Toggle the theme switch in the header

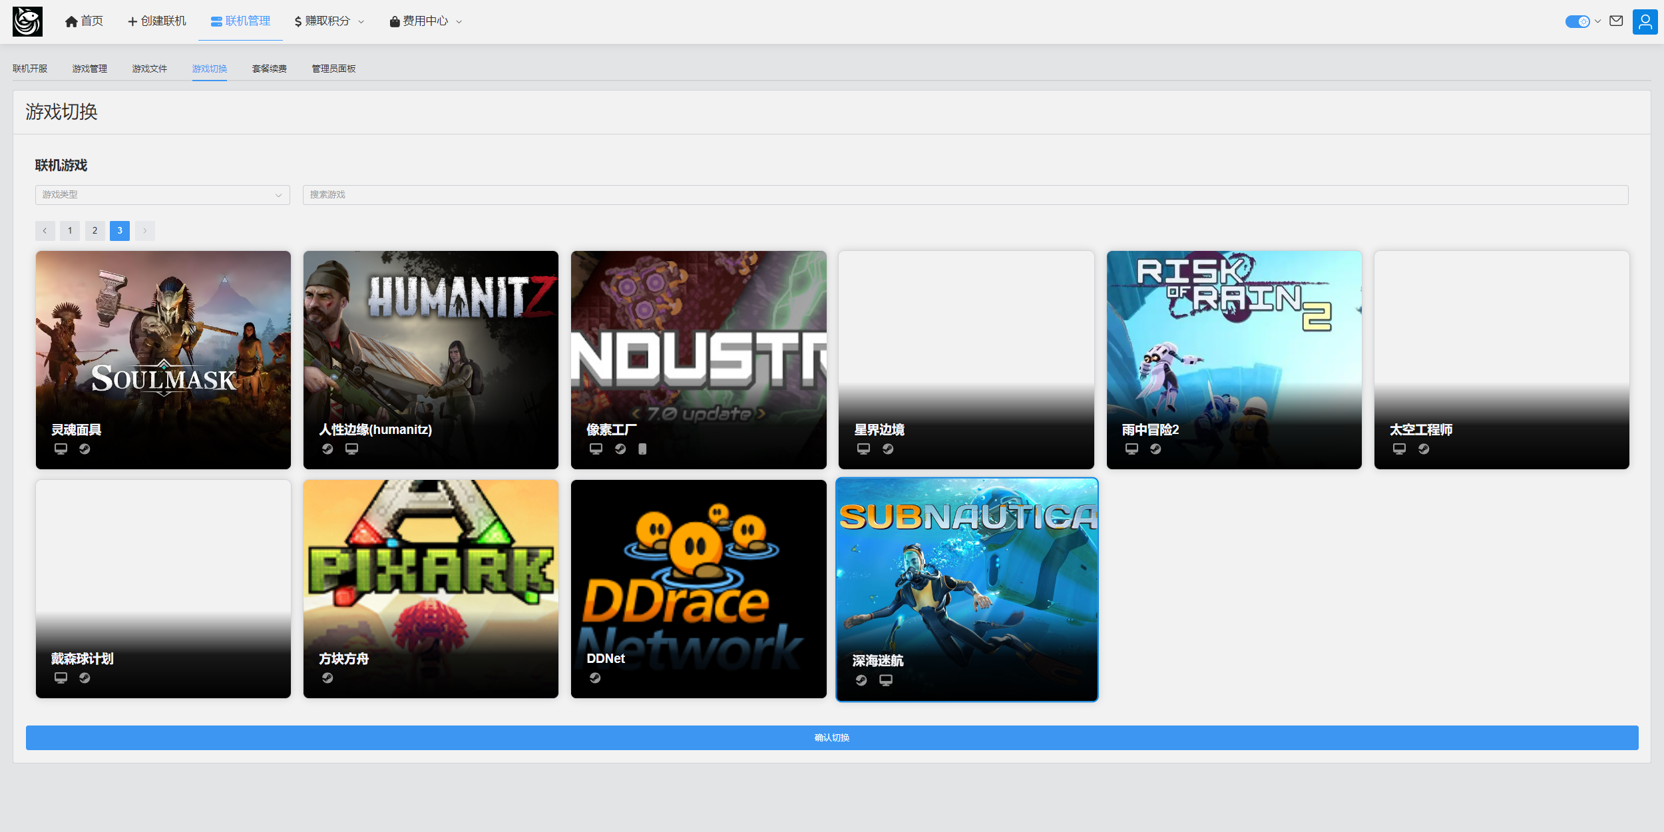click(1577, 21)
